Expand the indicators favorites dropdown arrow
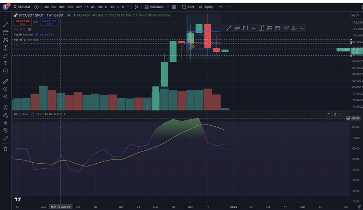Screen dimensions: 363x210 tap(168, 7)
